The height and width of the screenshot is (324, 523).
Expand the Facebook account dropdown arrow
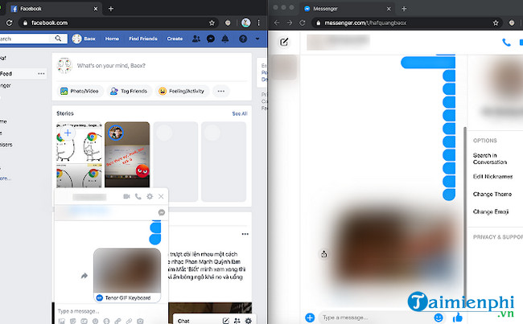257,39
